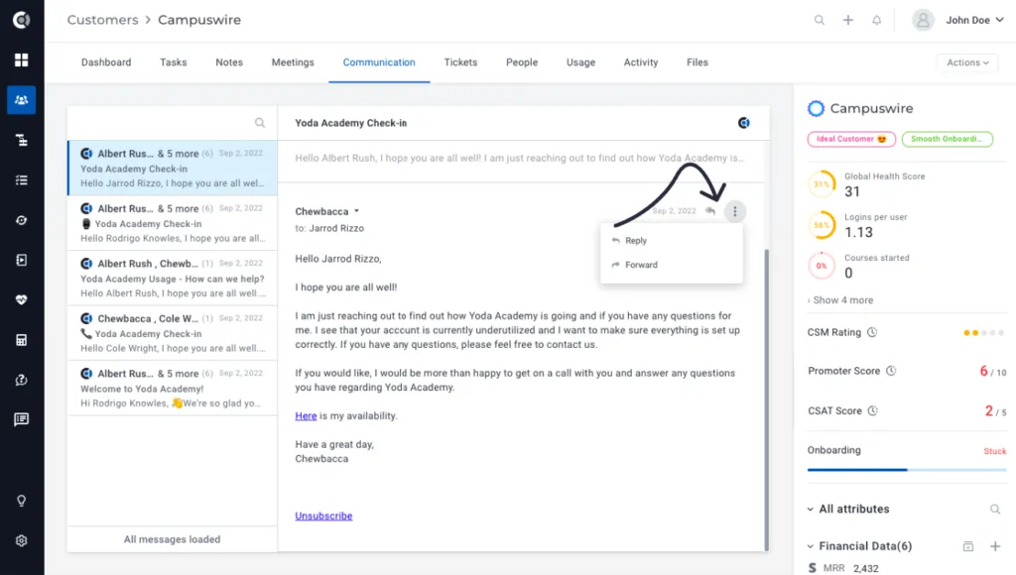Screen dimensions: 1016x575
Task: Add a Financial Data entry with plus icon
Action: point(995,546)
